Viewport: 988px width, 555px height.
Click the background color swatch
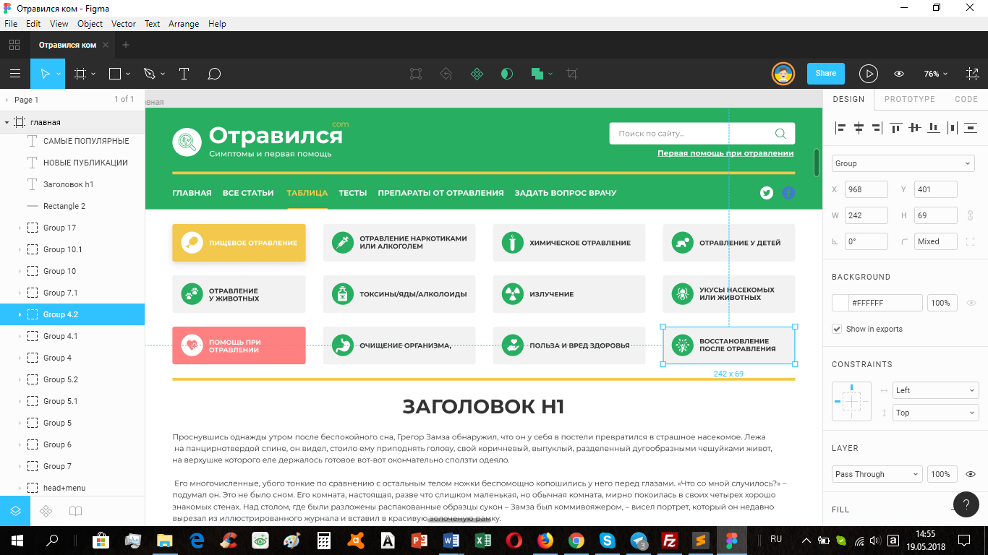click(840, 303)
